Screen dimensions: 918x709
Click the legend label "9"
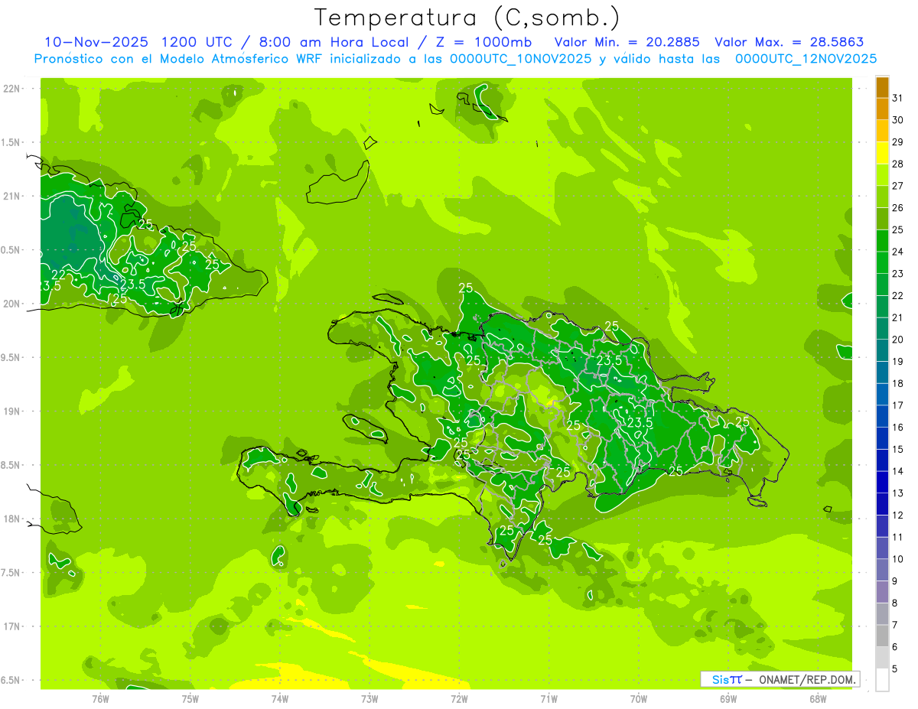coord(894,581)
